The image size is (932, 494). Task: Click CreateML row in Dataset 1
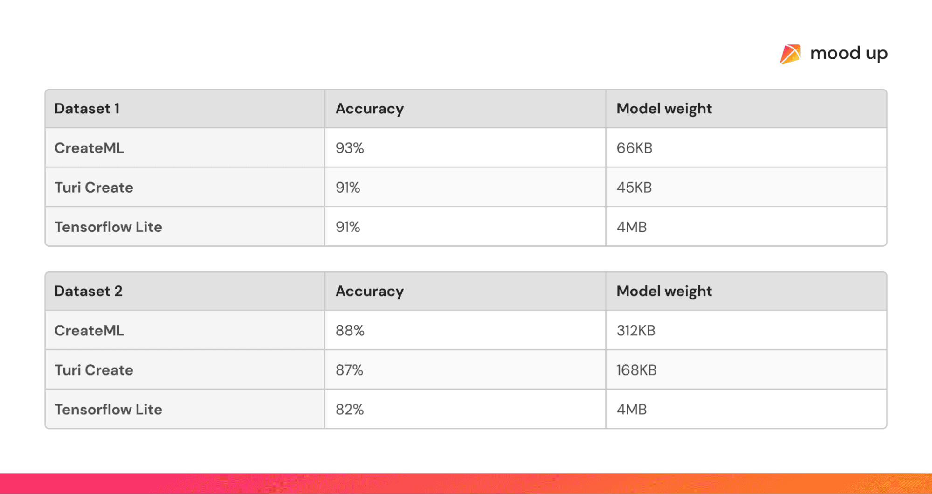(x=89, y=148)
